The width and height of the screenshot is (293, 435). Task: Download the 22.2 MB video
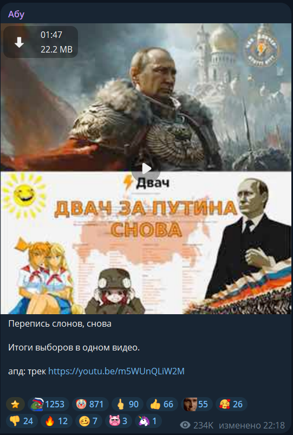(x=19, y=42)
